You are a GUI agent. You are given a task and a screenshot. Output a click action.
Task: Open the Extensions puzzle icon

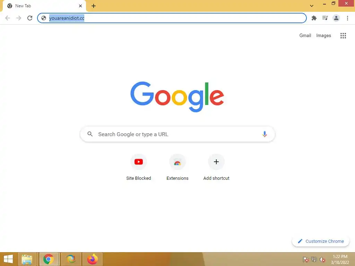(x=314, y=18)
